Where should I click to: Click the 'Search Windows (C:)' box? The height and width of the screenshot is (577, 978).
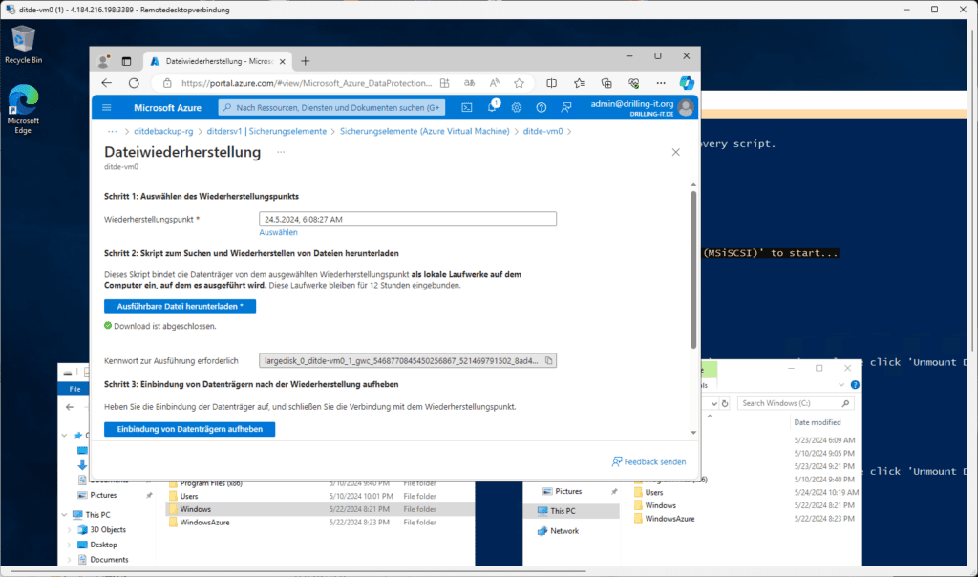point(796,403)
